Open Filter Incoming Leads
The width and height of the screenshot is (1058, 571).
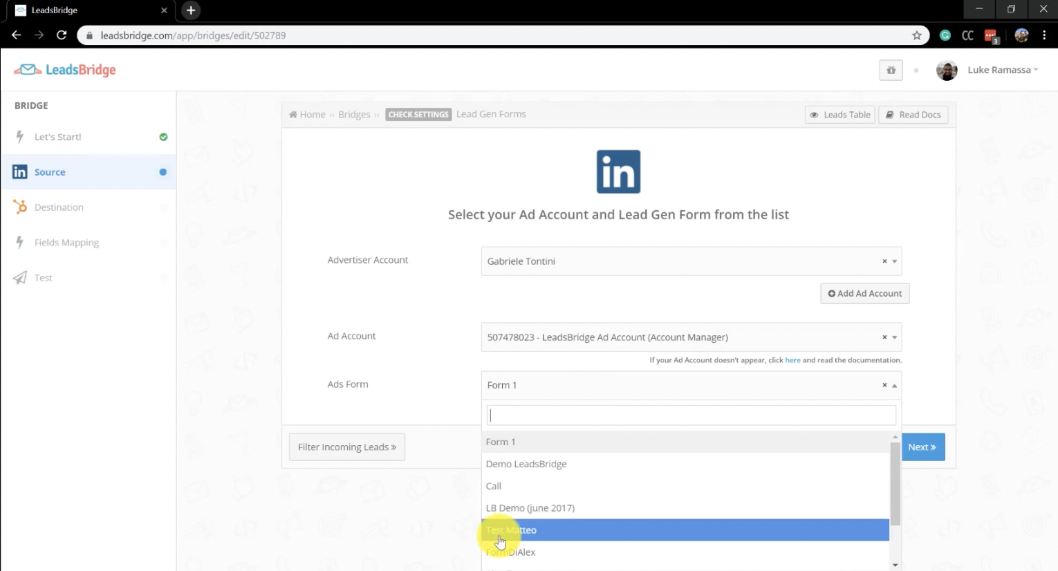pos(347,447)
